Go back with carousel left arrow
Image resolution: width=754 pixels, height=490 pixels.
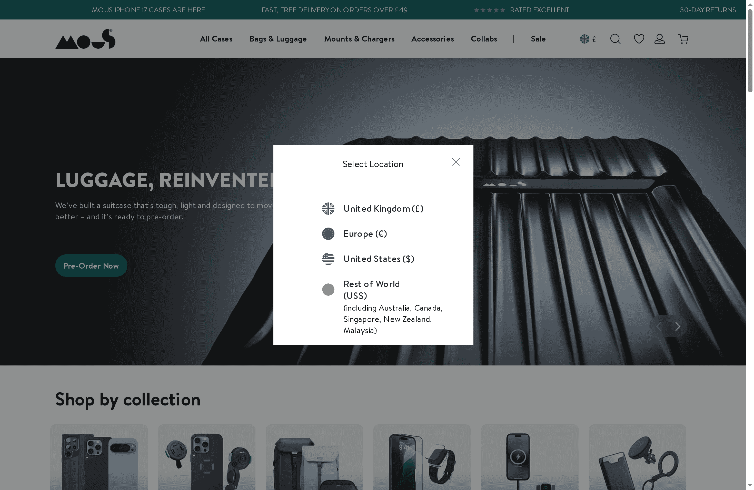point(659,326)
